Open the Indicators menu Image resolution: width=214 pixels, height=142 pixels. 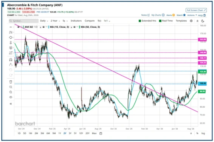click(76, 21)
